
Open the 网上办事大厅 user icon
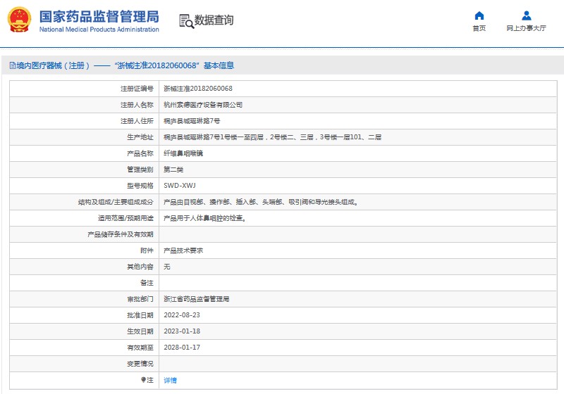pyautogui.click(x=526, y=15)
